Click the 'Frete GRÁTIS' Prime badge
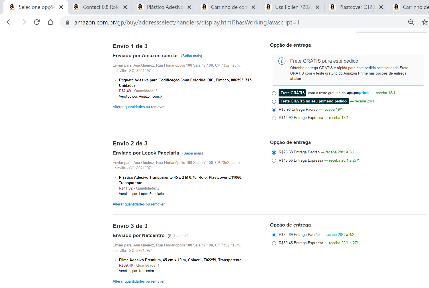 coord(292,93)
